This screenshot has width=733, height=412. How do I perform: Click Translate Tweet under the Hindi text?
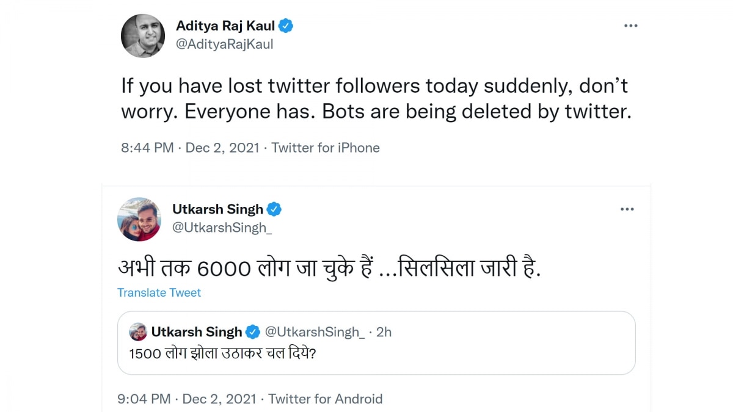tap(159, 292)
